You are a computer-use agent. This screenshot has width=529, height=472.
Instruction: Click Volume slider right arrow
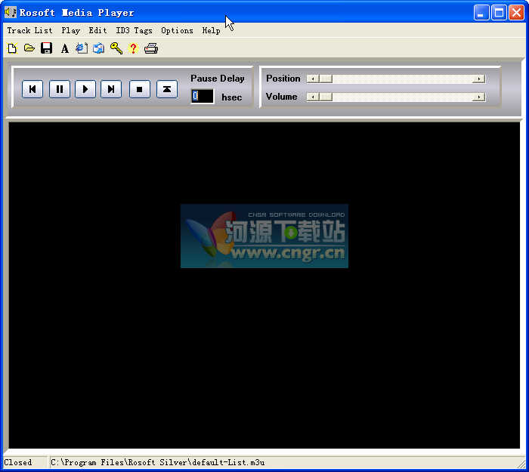pyautogui.click(x=479, y=97)
